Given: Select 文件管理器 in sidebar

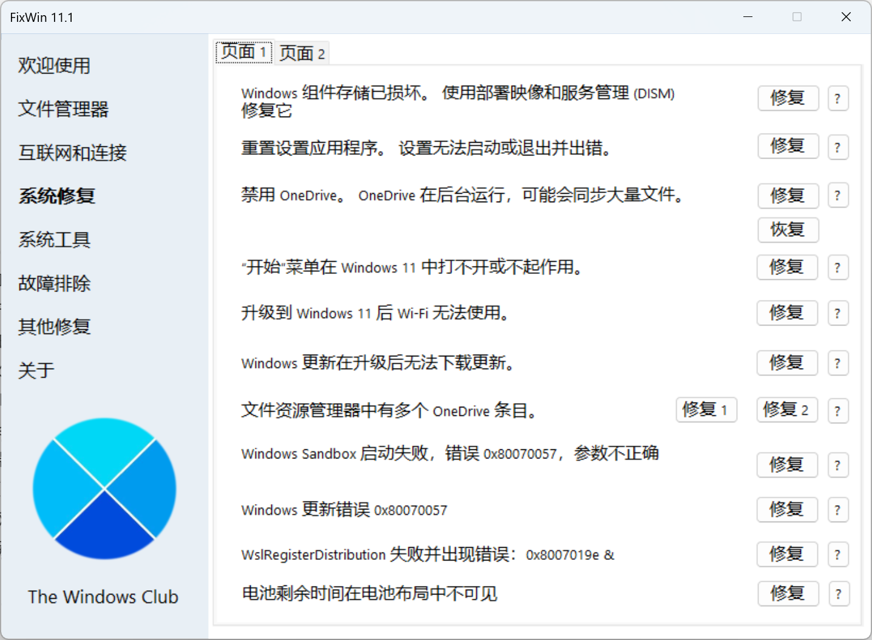Looking at the screenshot, I should (x=64, y=109).
